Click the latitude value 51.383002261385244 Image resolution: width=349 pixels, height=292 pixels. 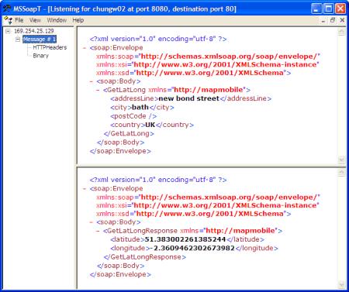pos(185,239)
